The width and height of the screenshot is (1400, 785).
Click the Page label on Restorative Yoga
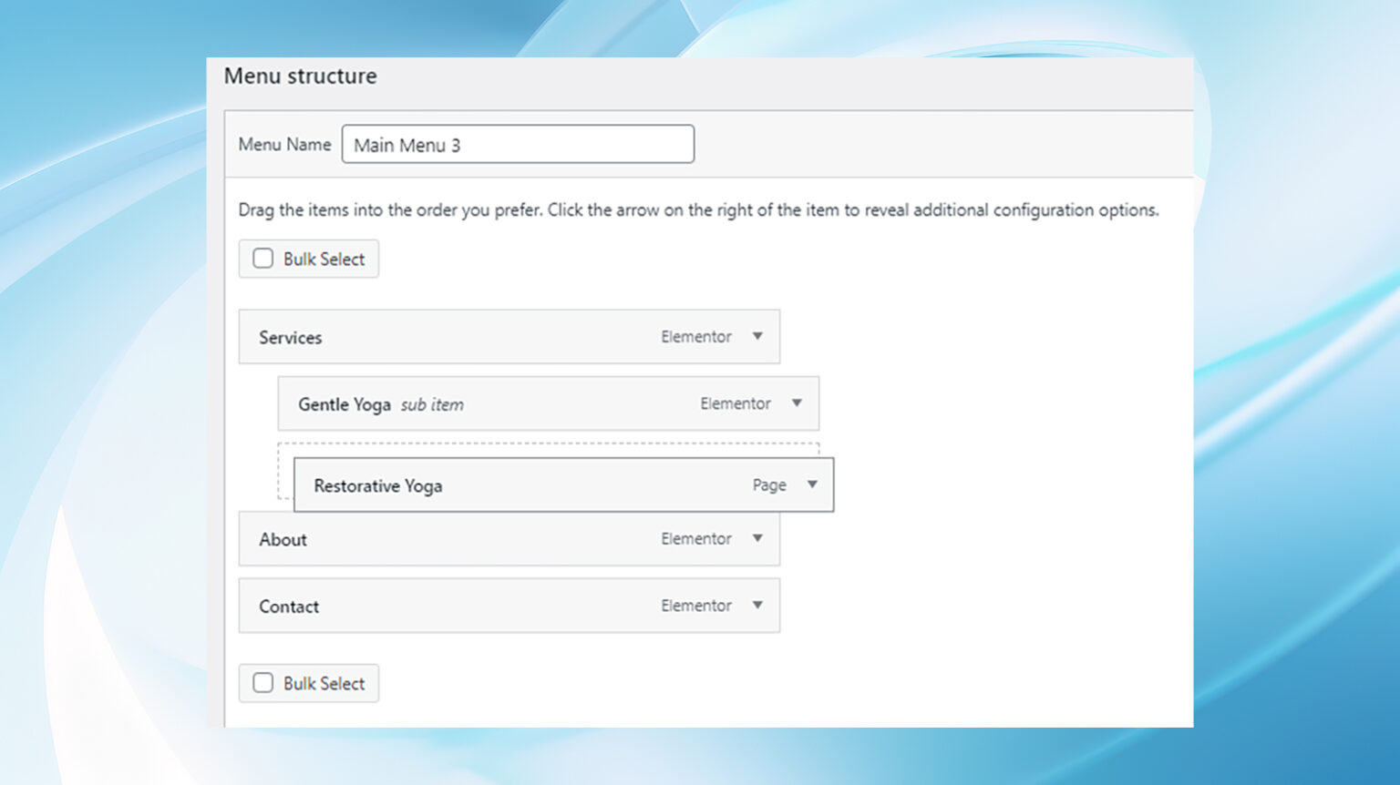click(768, 485)
